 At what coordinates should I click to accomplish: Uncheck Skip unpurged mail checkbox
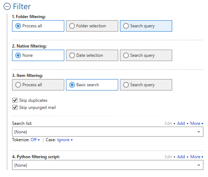(x=15, y=107)
